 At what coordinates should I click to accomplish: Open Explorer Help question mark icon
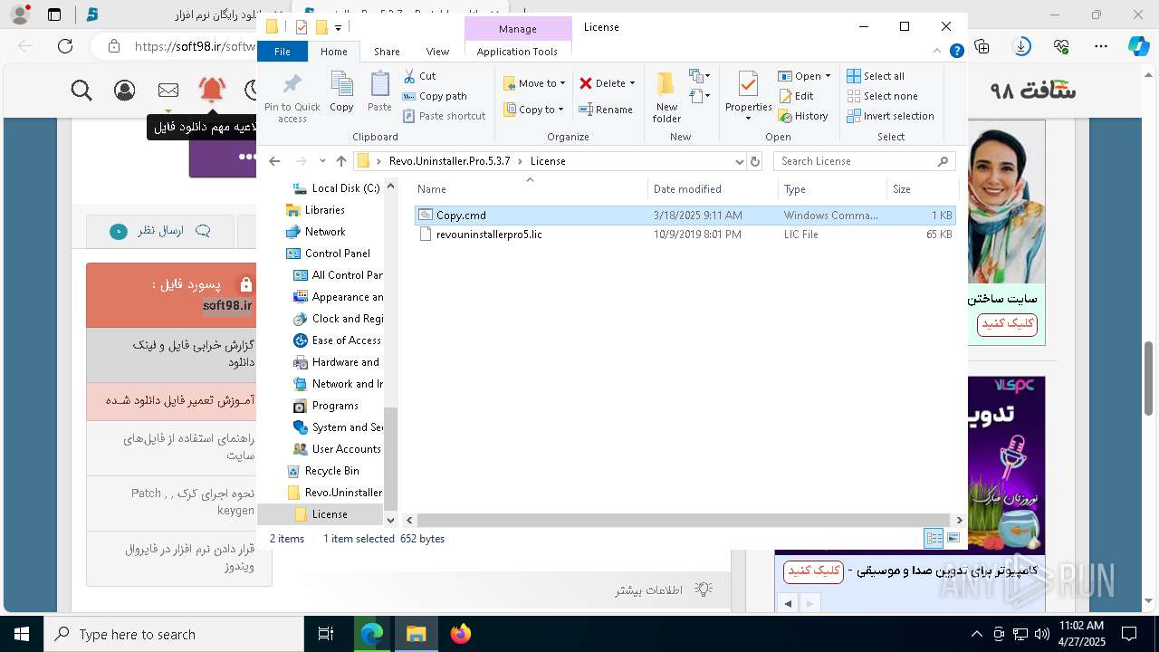(956, 52)
